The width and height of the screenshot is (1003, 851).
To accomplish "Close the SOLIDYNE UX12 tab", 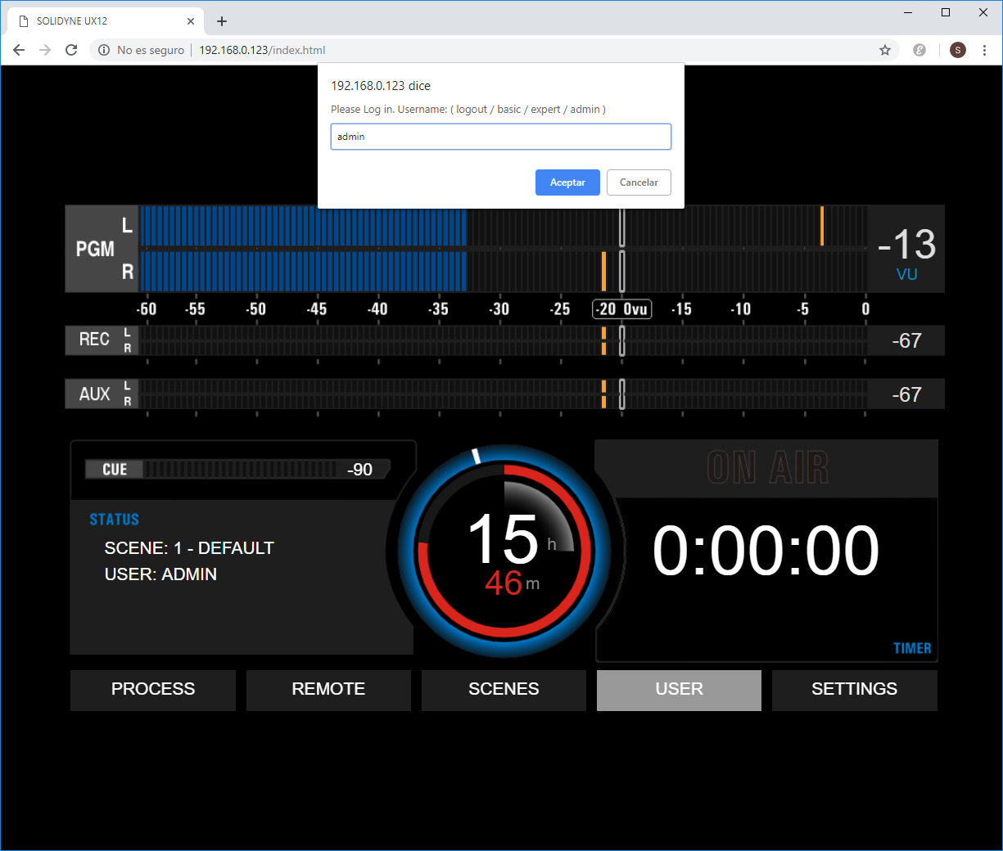I will click(191, 21).
